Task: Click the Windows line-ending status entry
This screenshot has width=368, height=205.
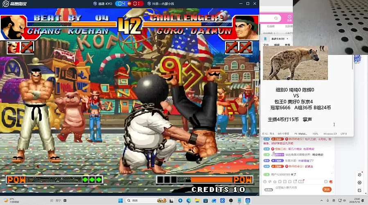Action: [x=330, y=134]
